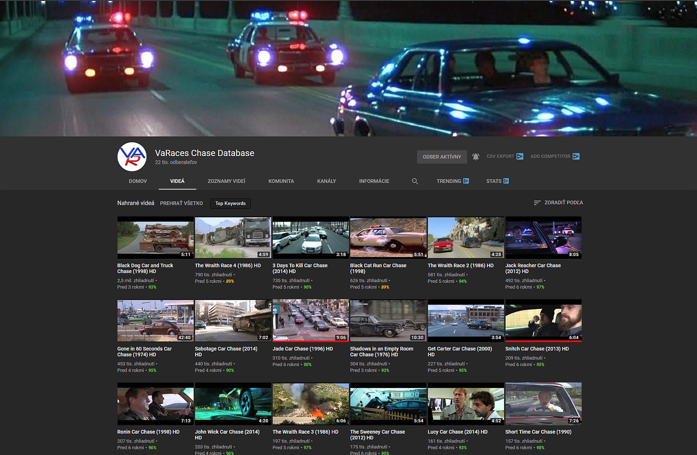Open The Sweeney Car Chase thumbnail
Viewport: 697px width, 455px height.
tap(388, 404)
